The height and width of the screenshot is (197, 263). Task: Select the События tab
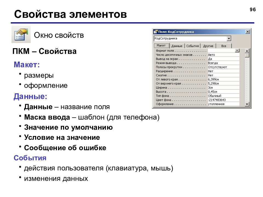pyautogui.click(x=192, y=46)
